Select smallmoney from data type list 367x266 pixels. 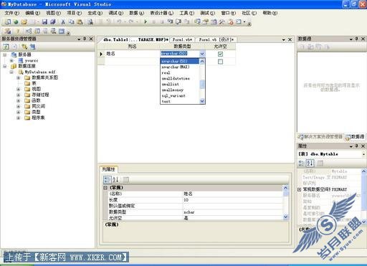pos(180,90)
